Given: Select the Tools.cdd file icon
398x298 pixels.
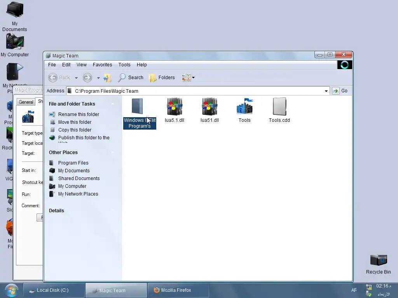Looking at the screenshot, I should (279, 106).
